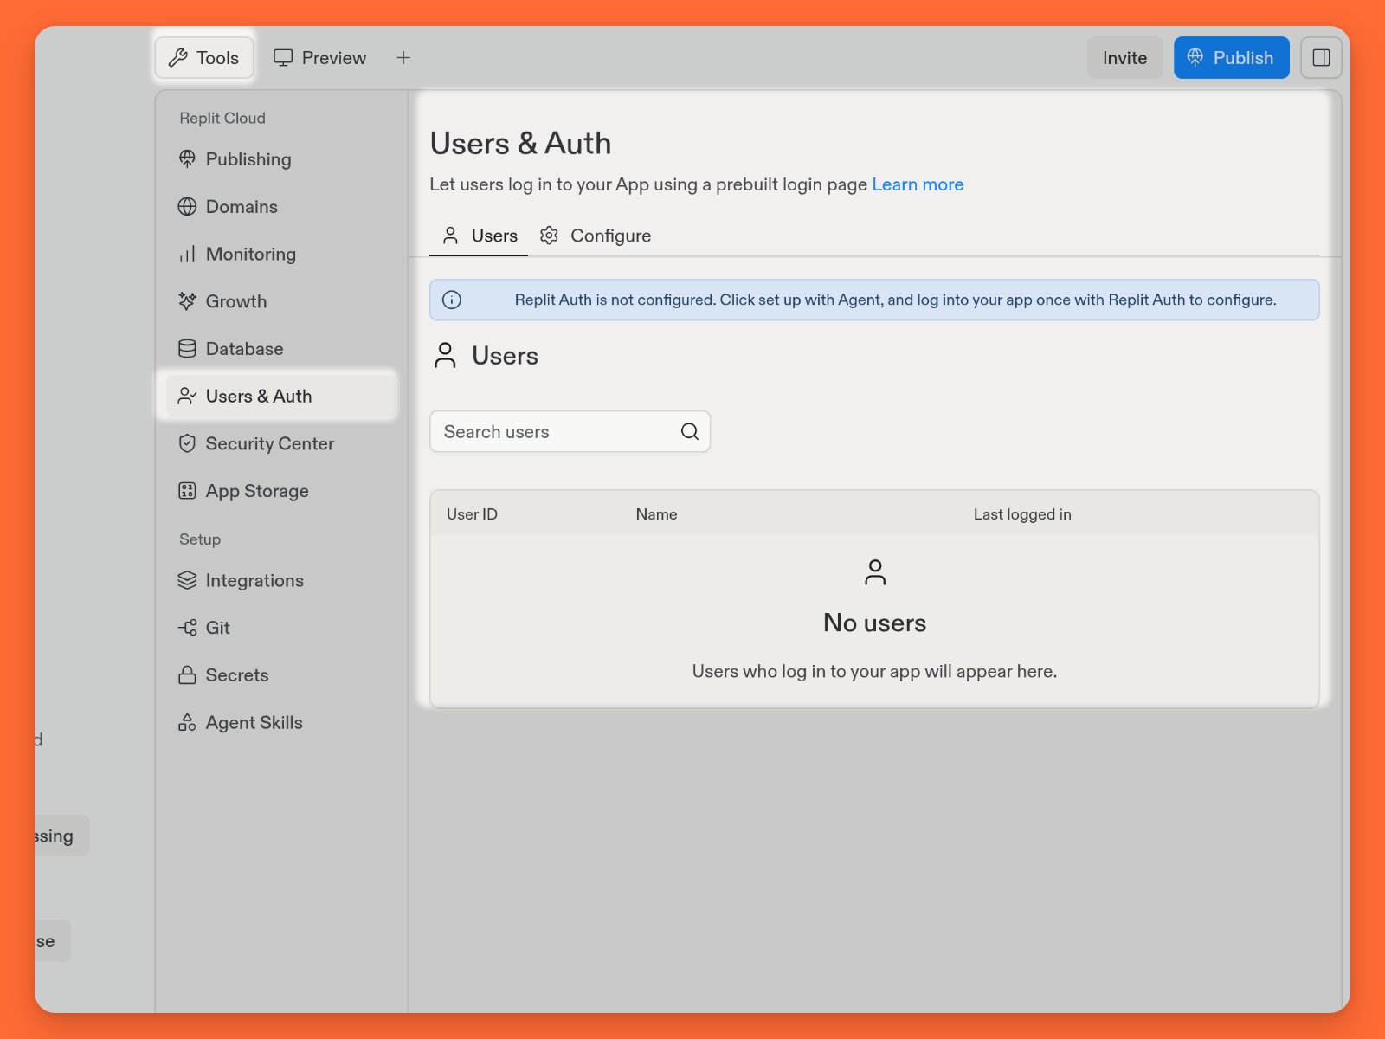1385x1039 pixels.
Task: Click the Domains globe icon
Action: 187,207
